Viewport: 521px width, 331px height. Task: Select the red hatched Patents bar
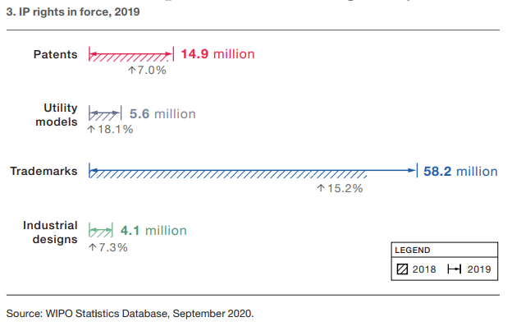130,56
